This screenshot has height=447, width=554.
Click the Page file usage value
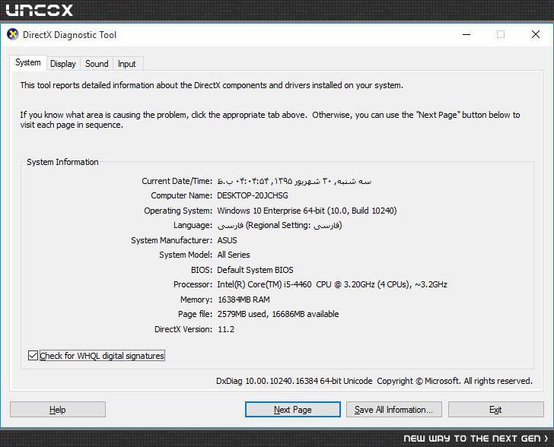[x=278, y=314]
